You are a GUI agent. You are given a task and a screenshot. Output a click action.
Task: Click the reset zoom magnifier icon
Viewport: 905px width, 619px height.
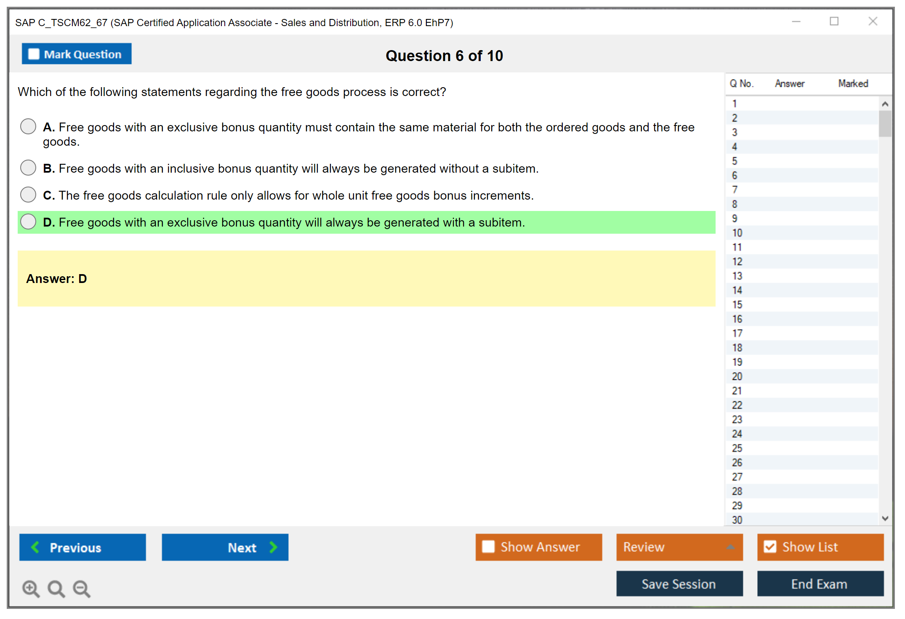coord(56,588)
